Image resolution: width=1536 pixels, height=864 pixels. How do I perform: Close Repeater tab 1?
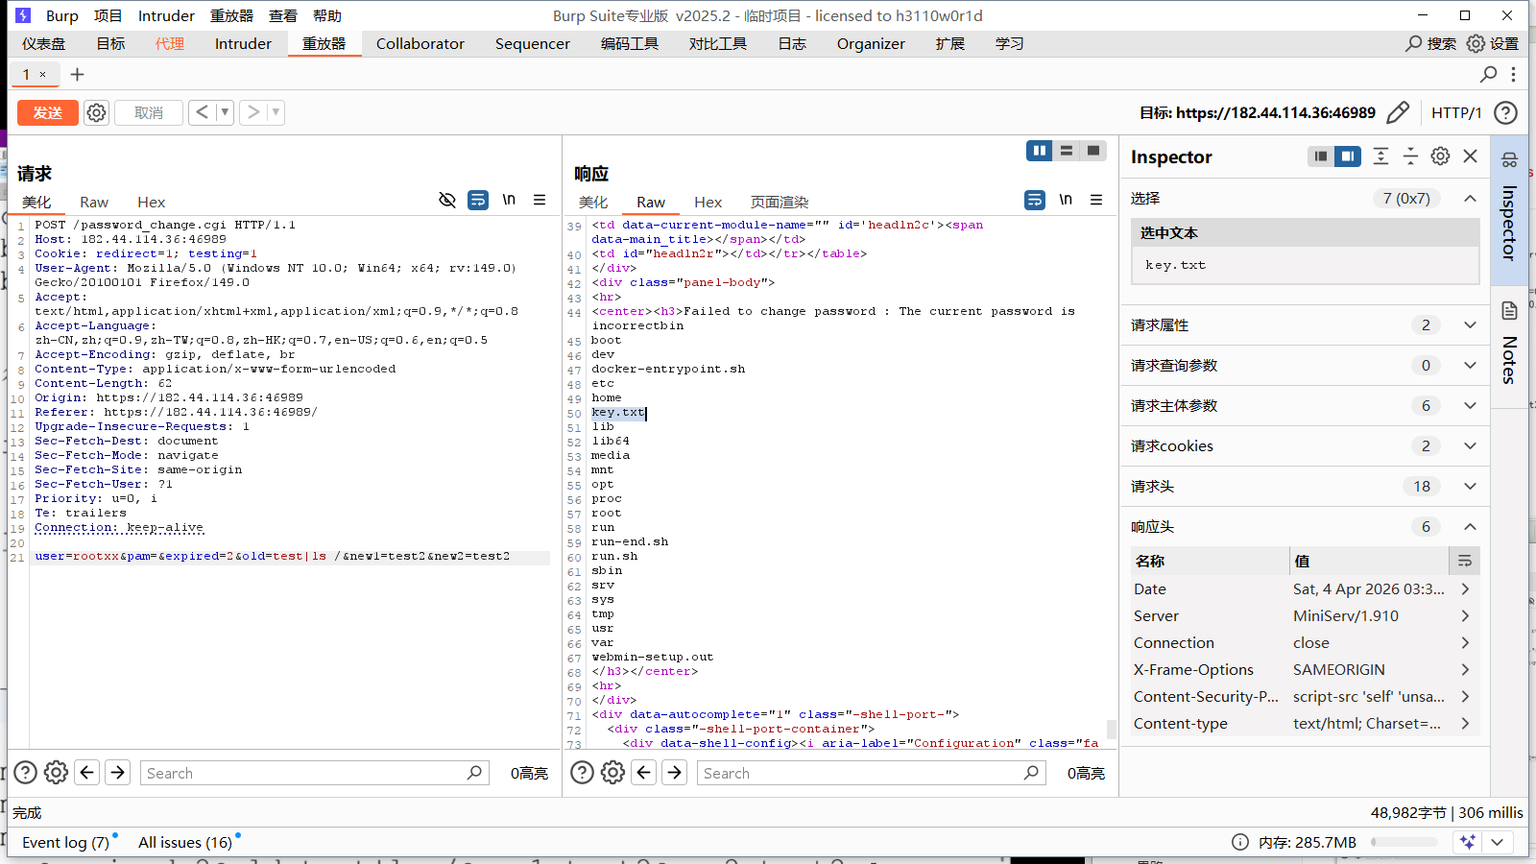click(42, 74)
